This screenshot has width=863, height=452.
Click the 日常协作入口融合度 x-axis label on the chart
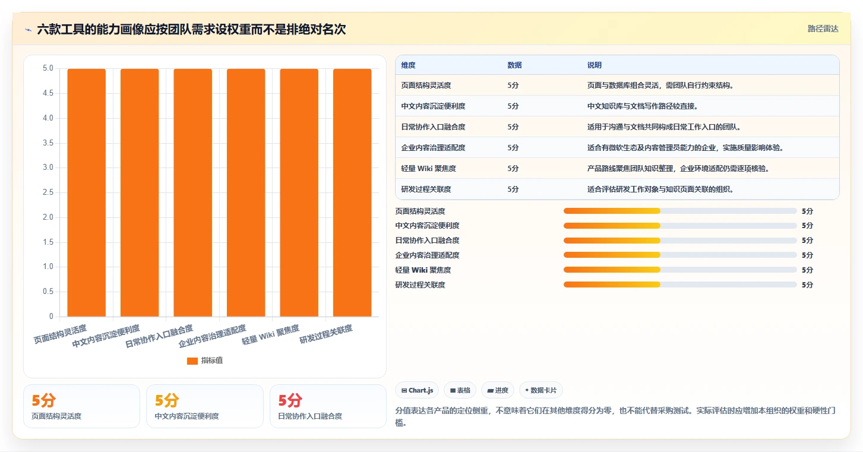(x=159, y=336)
